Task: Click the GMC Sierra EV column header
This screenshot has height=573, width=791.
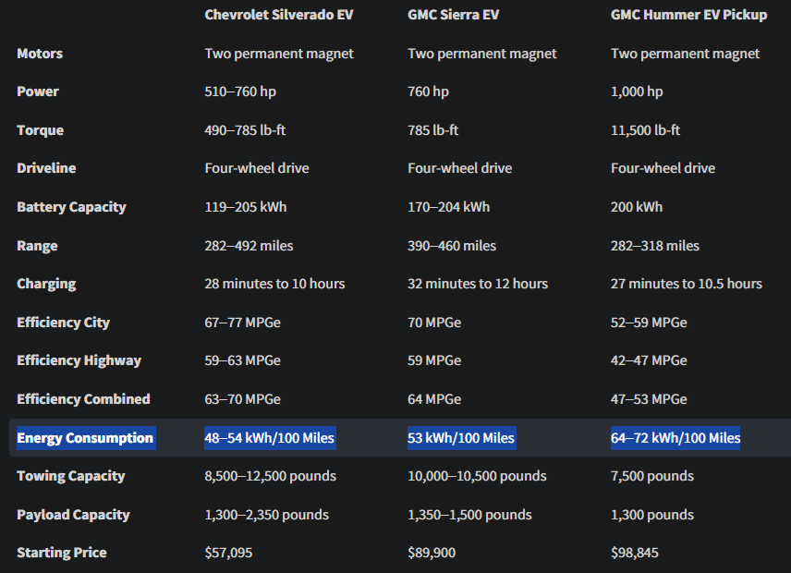Action: click(453, 15)
